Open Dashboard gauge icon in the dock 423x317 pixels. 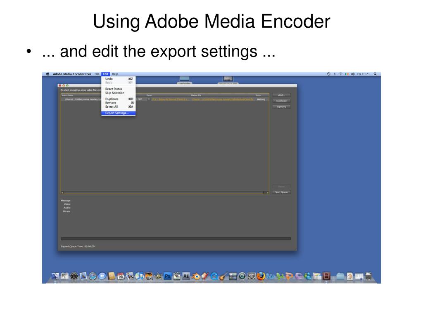[74, 276]
